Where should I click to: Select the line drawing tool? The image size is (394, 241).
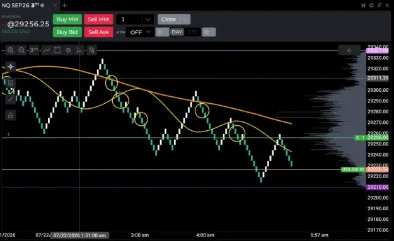click(11, 99)
